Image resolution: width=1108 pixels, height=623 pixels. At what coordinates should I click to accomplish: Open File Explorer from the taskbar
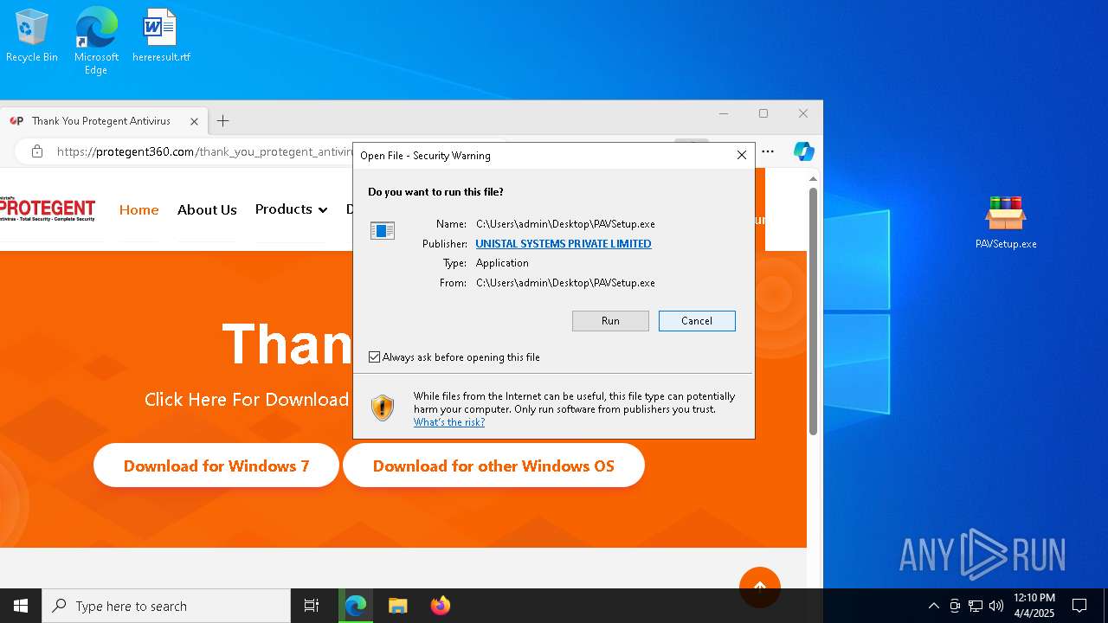point(397,606)
